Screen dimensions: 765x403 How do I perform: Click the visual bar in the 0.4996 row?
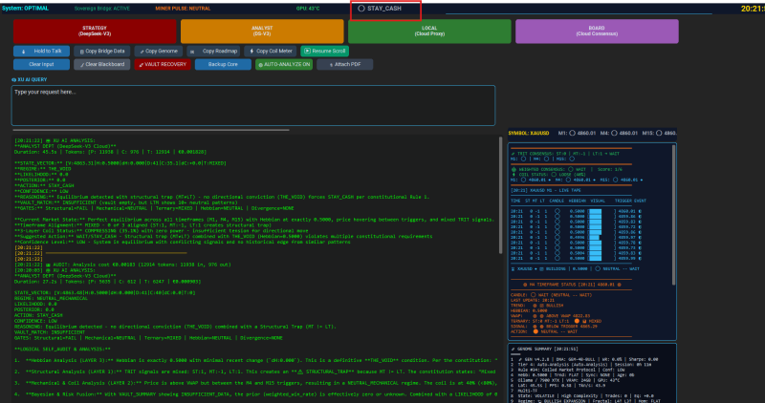click(x=594, y=238)
